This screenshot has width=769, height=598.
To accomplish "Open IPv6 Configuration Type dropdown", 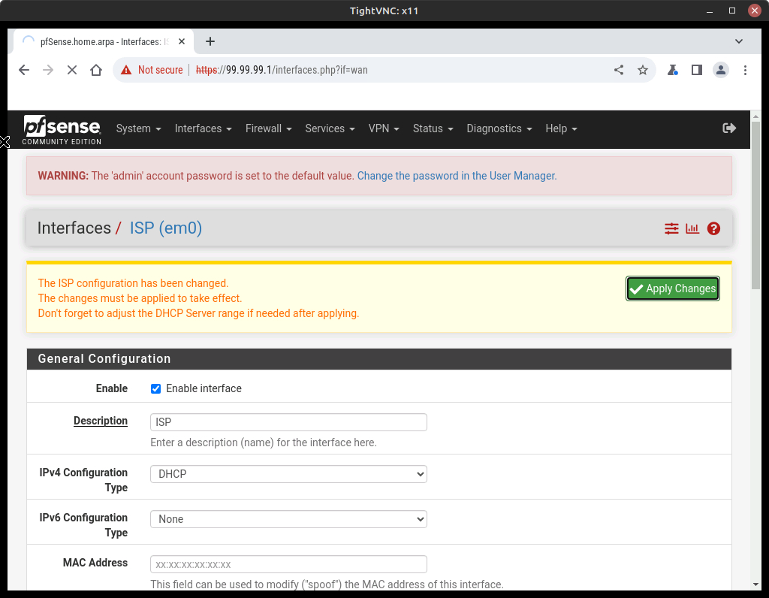I will coord(288,519).
